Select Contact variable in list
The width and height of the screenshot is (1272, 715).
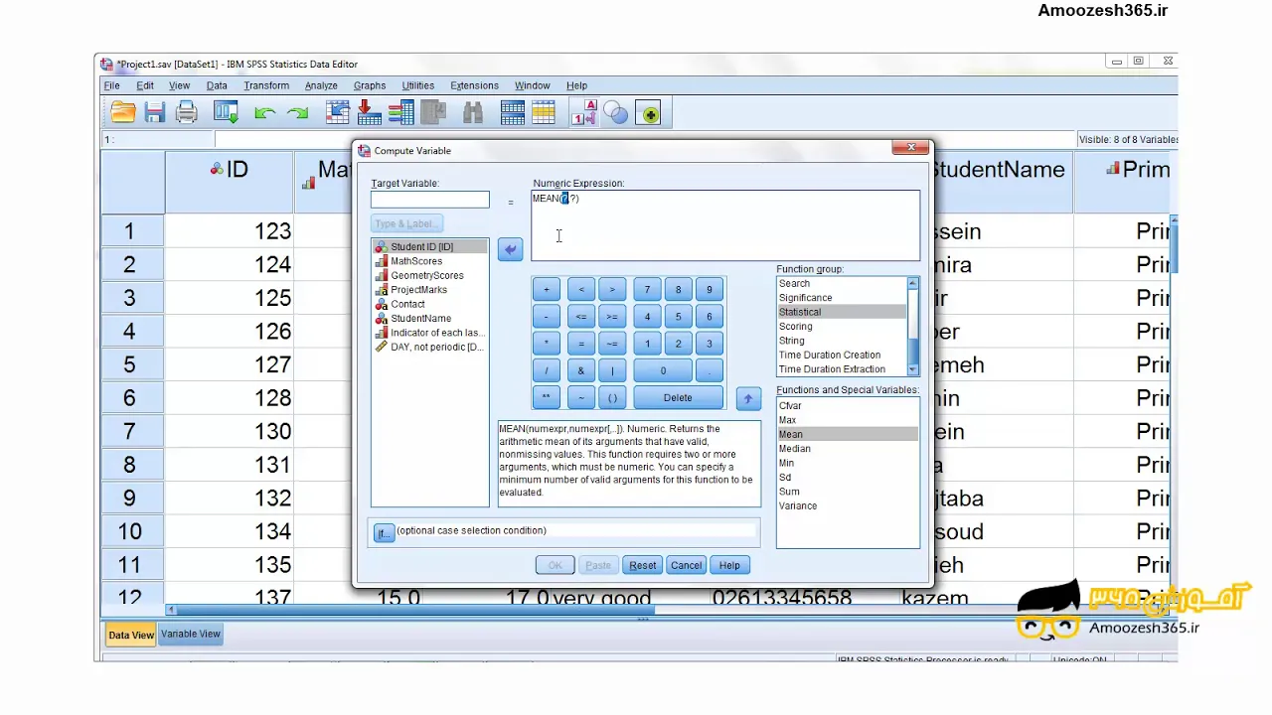(429, 304)
